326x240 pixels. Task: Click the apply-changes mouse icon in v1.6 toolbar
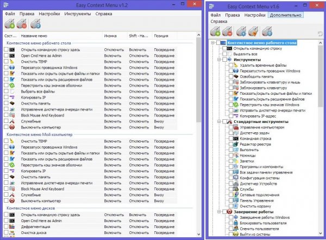[x=215, y=31]
